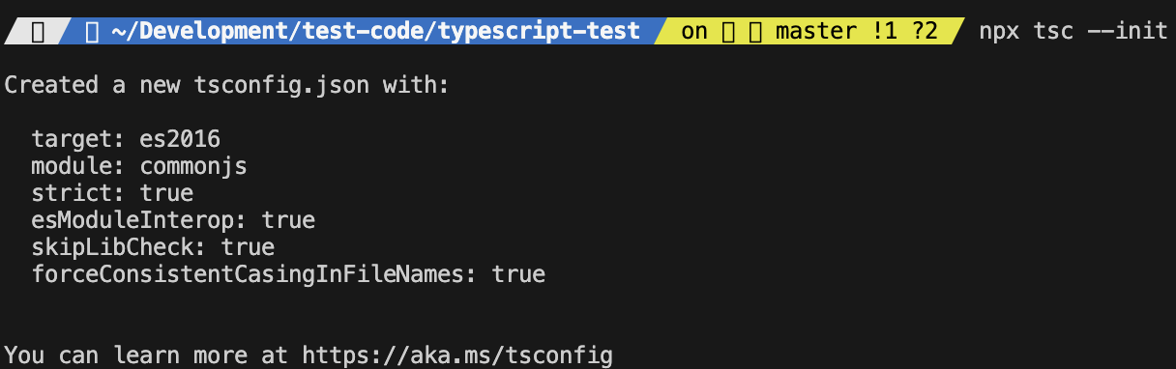Click the branch glyph just before master
1176x369 pixels.
click(x=756, y=32)
